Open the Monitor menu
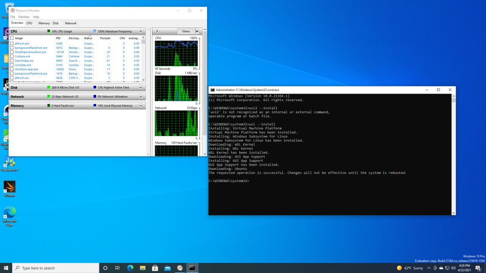This screenshot has width=486, height=273. [x=24, y=17]
